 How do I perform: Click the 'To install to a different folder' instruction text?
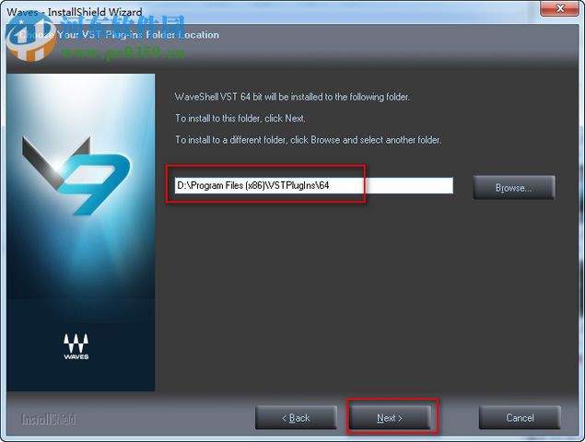(309, 140)
